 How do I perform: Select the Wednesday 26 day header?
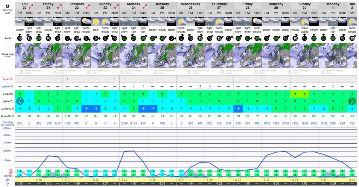click(x=191, y=6)
